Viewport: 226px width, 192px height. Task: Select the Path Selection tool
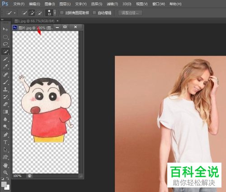click(5, 150)
